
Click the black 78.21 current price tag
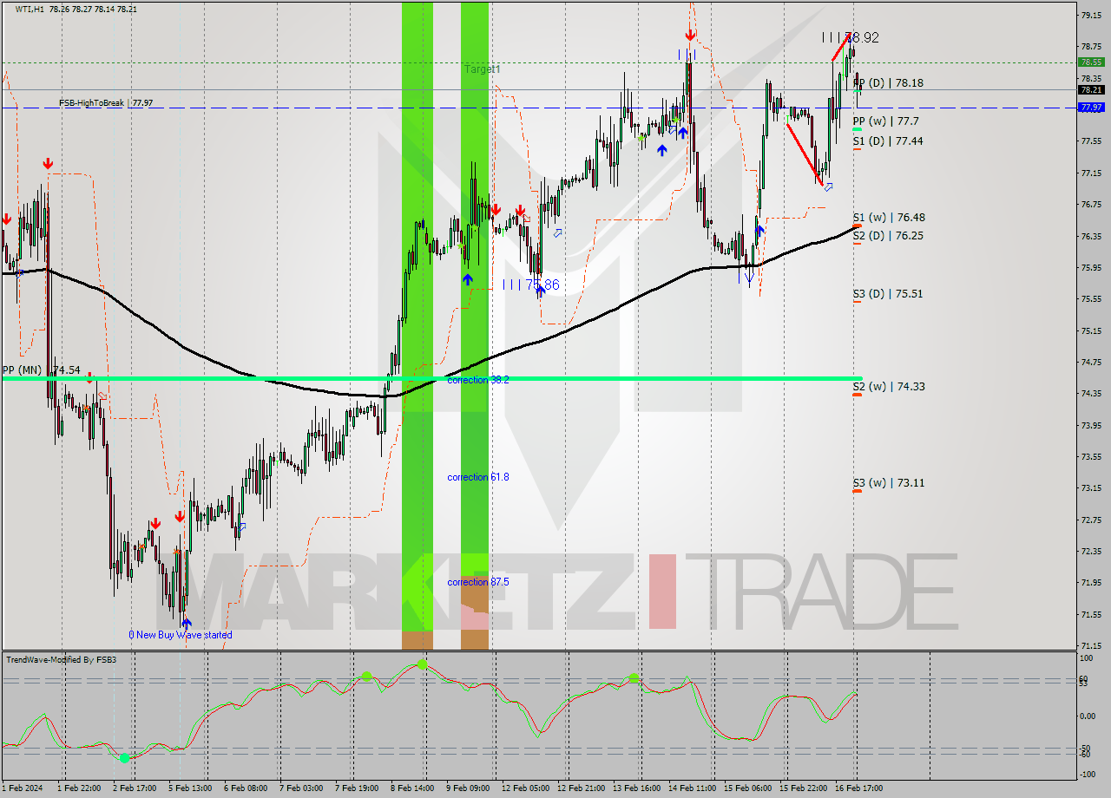pyautogui.click(x=1090, y=89)
